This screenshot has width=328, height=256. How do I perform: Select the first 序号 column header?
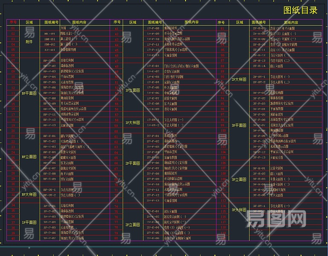(13, 22)
